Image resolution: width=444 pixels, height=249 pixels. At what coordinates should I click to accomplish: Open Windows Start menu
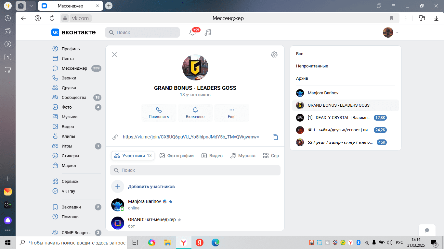point(8,243)
